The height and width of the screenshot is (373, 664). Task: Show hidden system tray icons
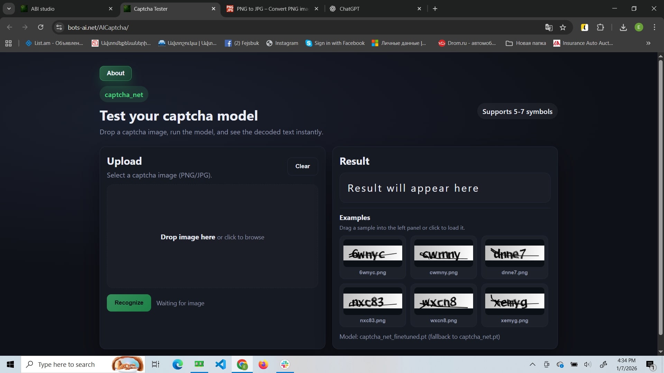(533, 364)
